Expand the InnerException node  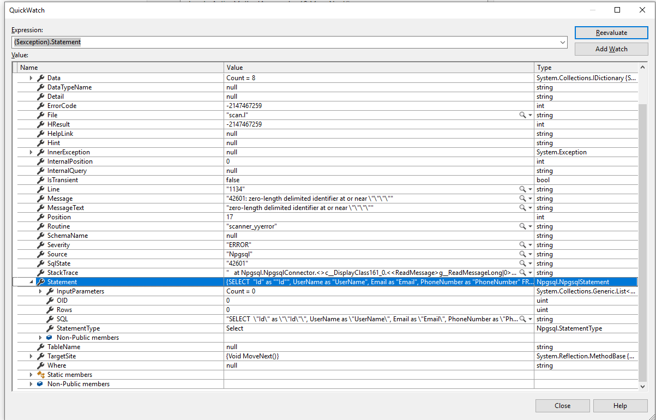[31, 152]
